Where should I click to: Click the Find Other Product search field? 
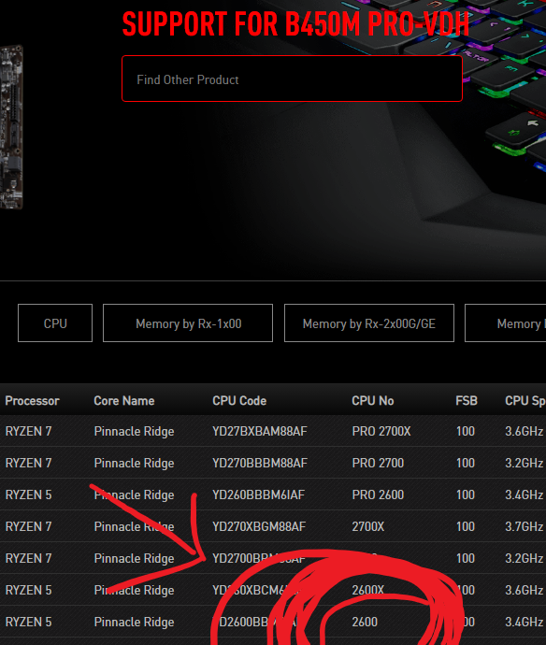point(292,79)
